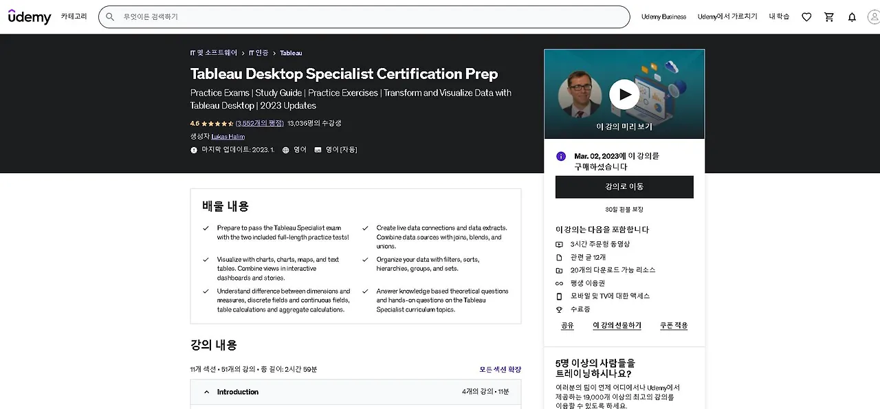This screenshot has height=409, width=880.
Task: Click the last-updated badge icon
Action: pos(194,150)
